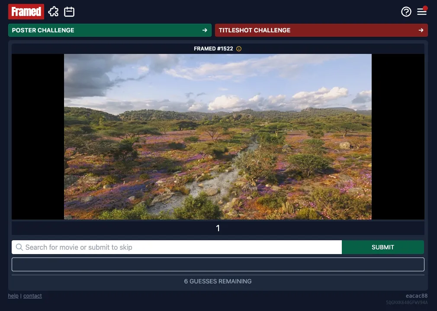Click the 6 guesses remaining label
Image resolution: width=437 pixels, height=311 pixels.
[x=218, y=281]
